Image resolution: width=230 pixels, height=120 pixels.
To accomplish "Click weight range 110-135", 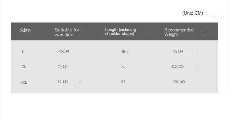I will coord(177,67).
